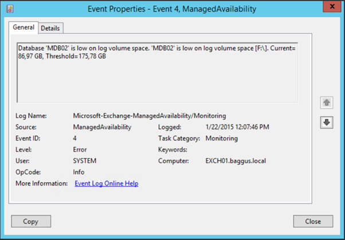345x240 pixels.
Task: Open the Event Log Online Help link
Action: [106, 183]
